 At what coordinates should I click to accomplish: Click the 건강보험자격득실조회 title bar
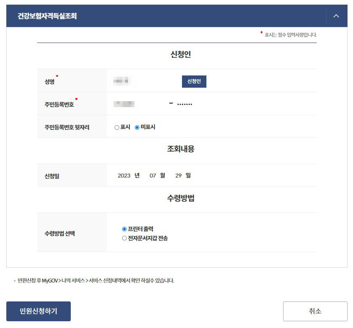click(x=46, y=16)
